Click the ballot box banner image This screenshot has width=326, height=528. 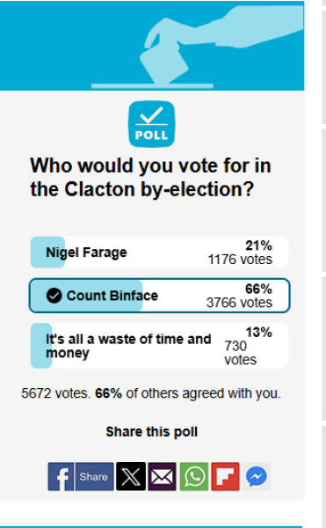pos(152,46)
